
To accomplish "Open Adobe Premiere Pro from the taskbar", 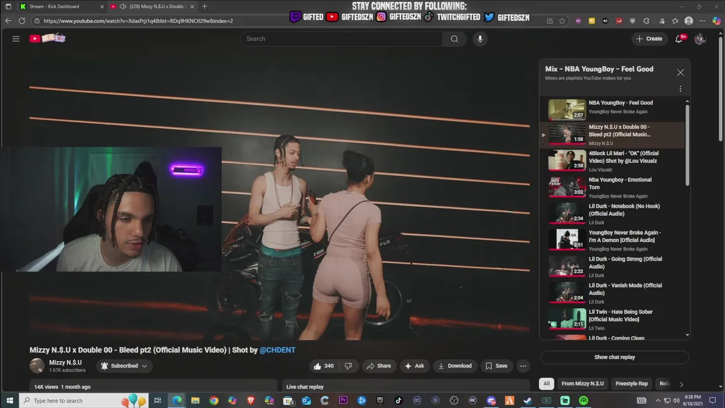I will pos(343,401).
